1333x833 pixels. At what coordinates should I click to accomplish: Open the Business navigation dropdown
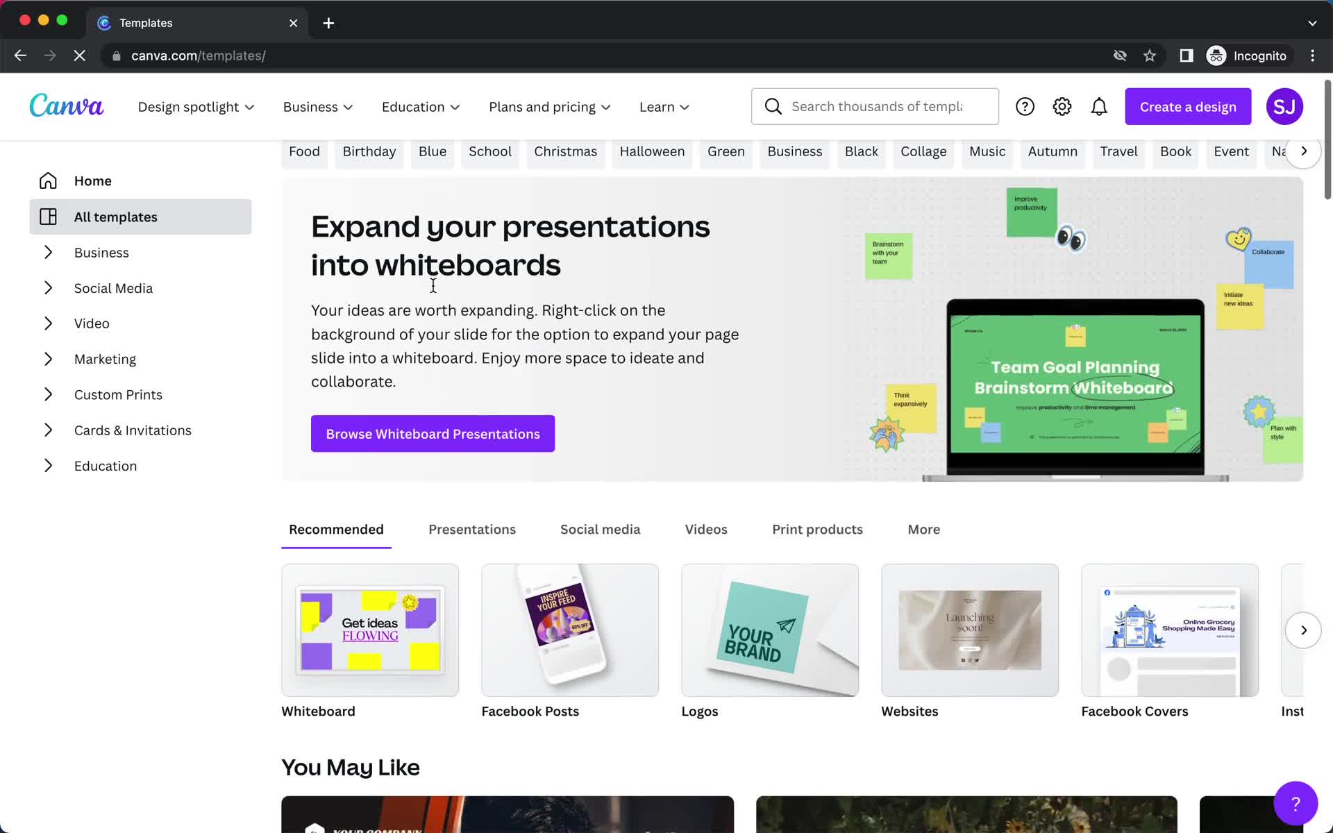point(318,106)
